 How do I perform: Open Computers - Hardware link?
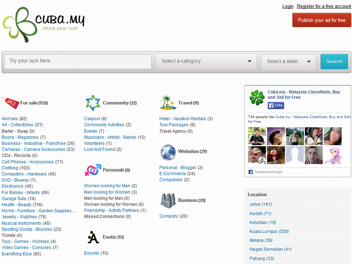tap(24, 174)
